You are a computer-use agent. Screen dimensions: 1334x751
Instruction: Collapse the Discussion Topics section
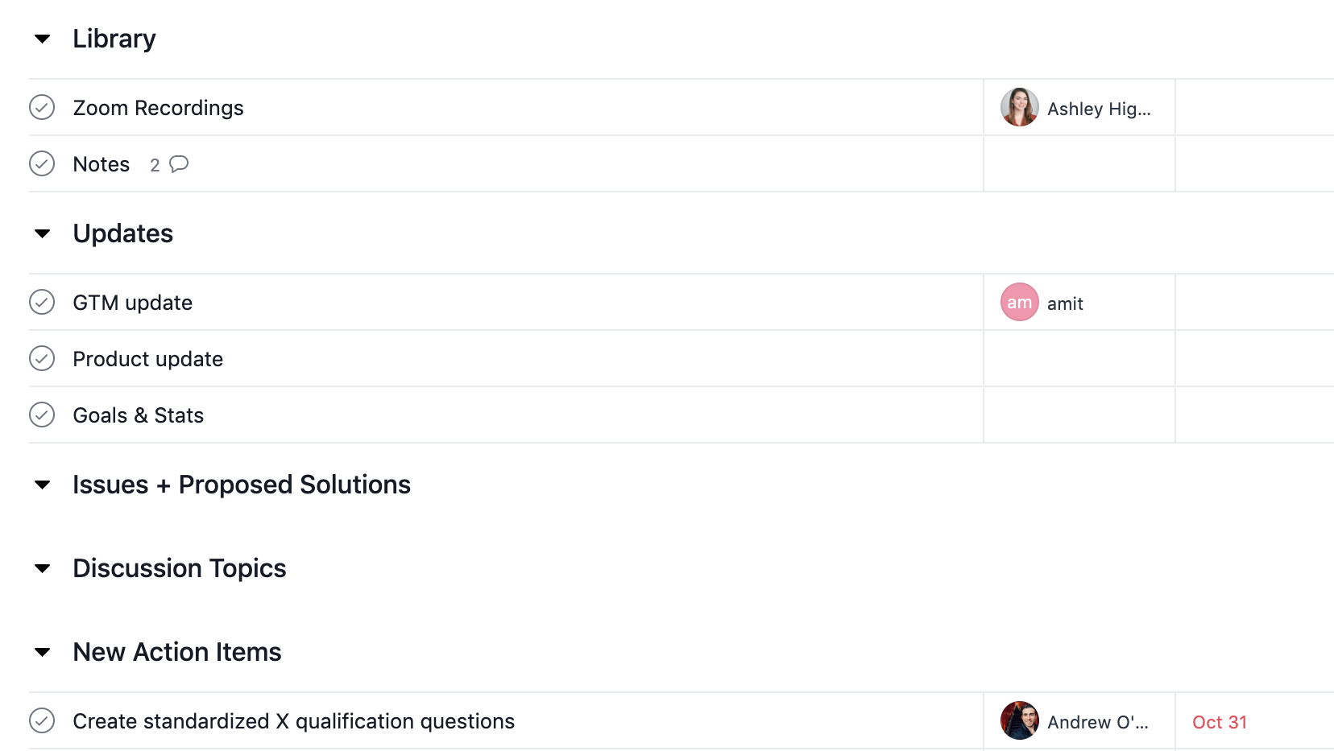[43, 568]
